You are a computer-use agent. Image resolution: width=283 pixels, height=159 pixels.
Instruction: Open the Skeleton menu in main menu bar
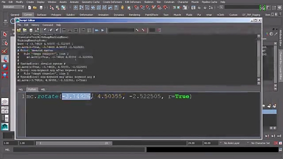pyautogui.click(x=148, y=2)
